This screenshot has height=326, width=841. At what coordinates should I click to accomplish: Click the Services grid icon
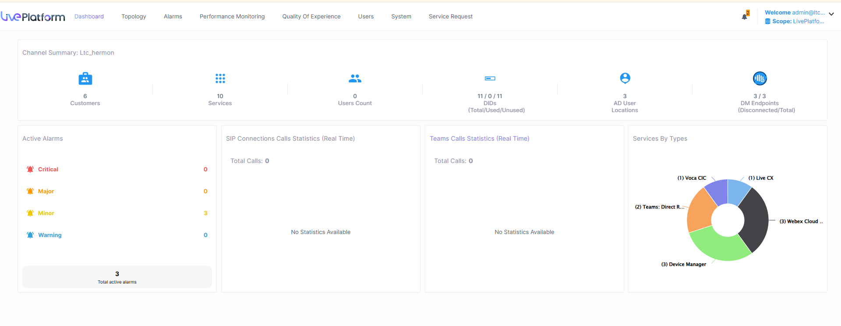(x=220, y=78)
